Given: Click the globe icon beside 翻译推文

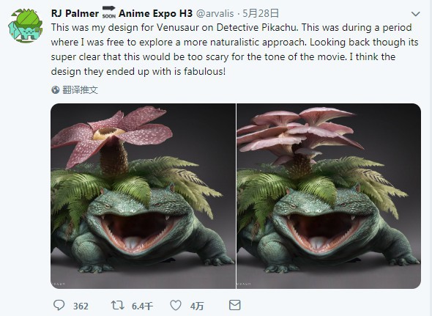Looking at the screenshot, I should coord(56,89).
